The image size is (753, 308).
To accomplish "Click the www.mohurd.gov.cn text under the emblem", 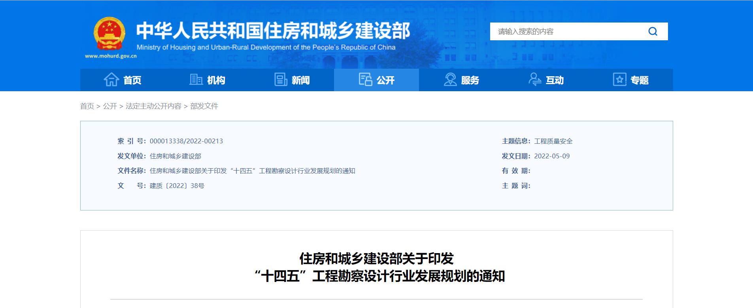I will pyautogui.click(x=111, y=56).
